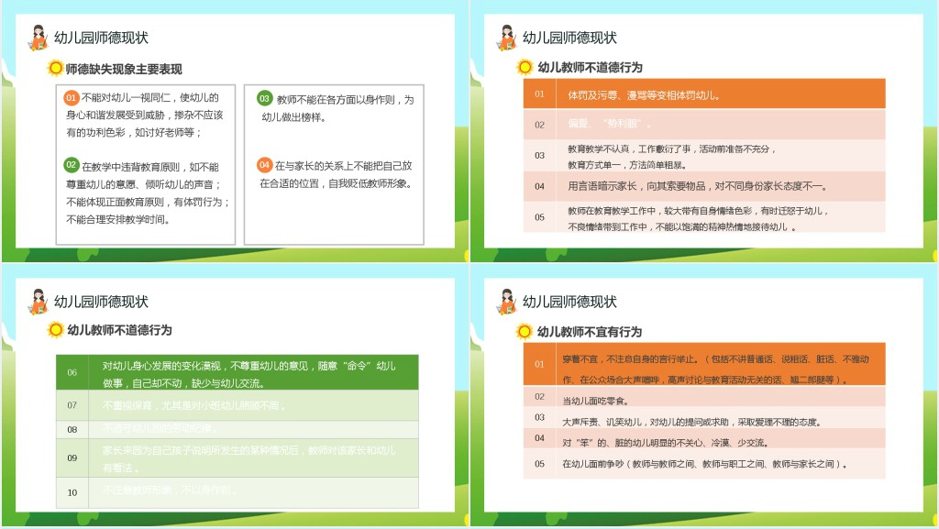Image resolution: width=939 pixels, height=529 pixels.
Task: Select the orange row starting 穿着不宜
Action: pos(704,365)
